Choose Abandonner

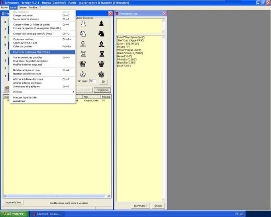[x=42, y=101]
